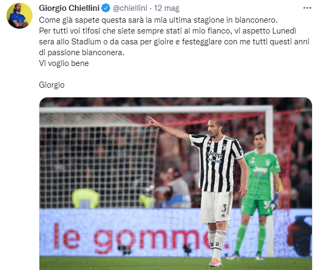Click the tweet line starting with Come già sapete
Image resolution: width=319 pixels, height=270 pixels.
pos(158,20)
